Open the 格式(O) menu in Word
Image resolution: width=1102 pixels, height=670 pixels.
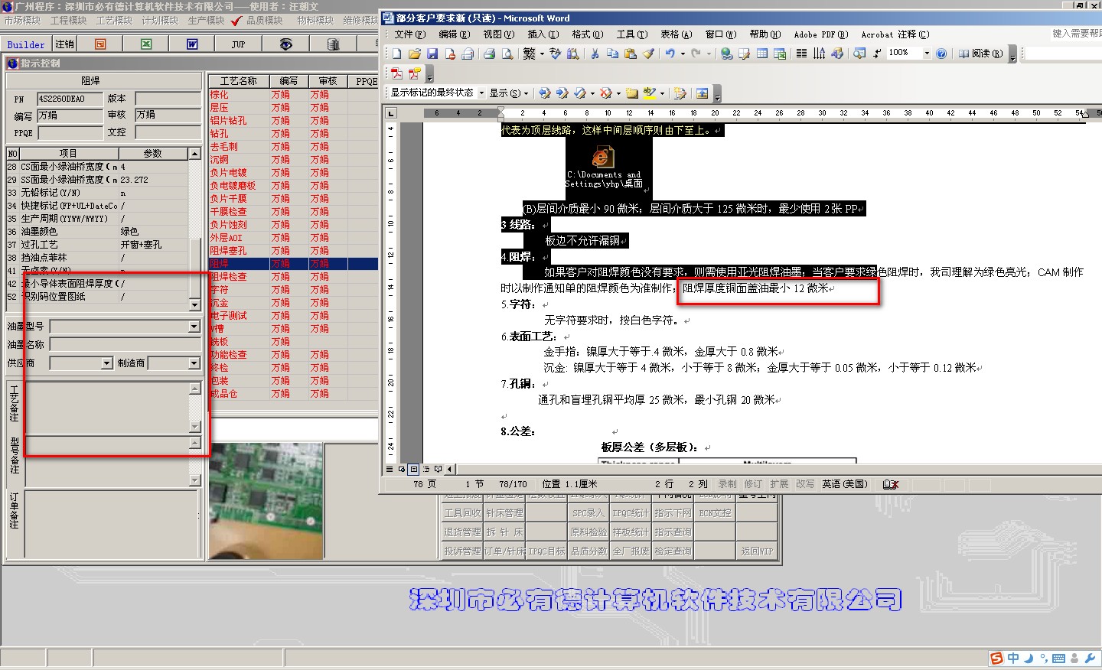[x=588, y=34]
